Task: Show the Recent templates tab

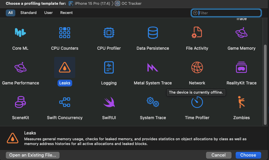Action: [66, 13]
